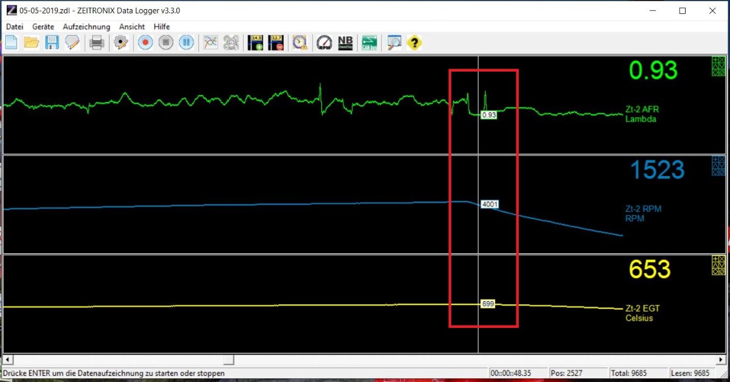
Task: Click the scrollbar right arrow
Action: [721, 360]
